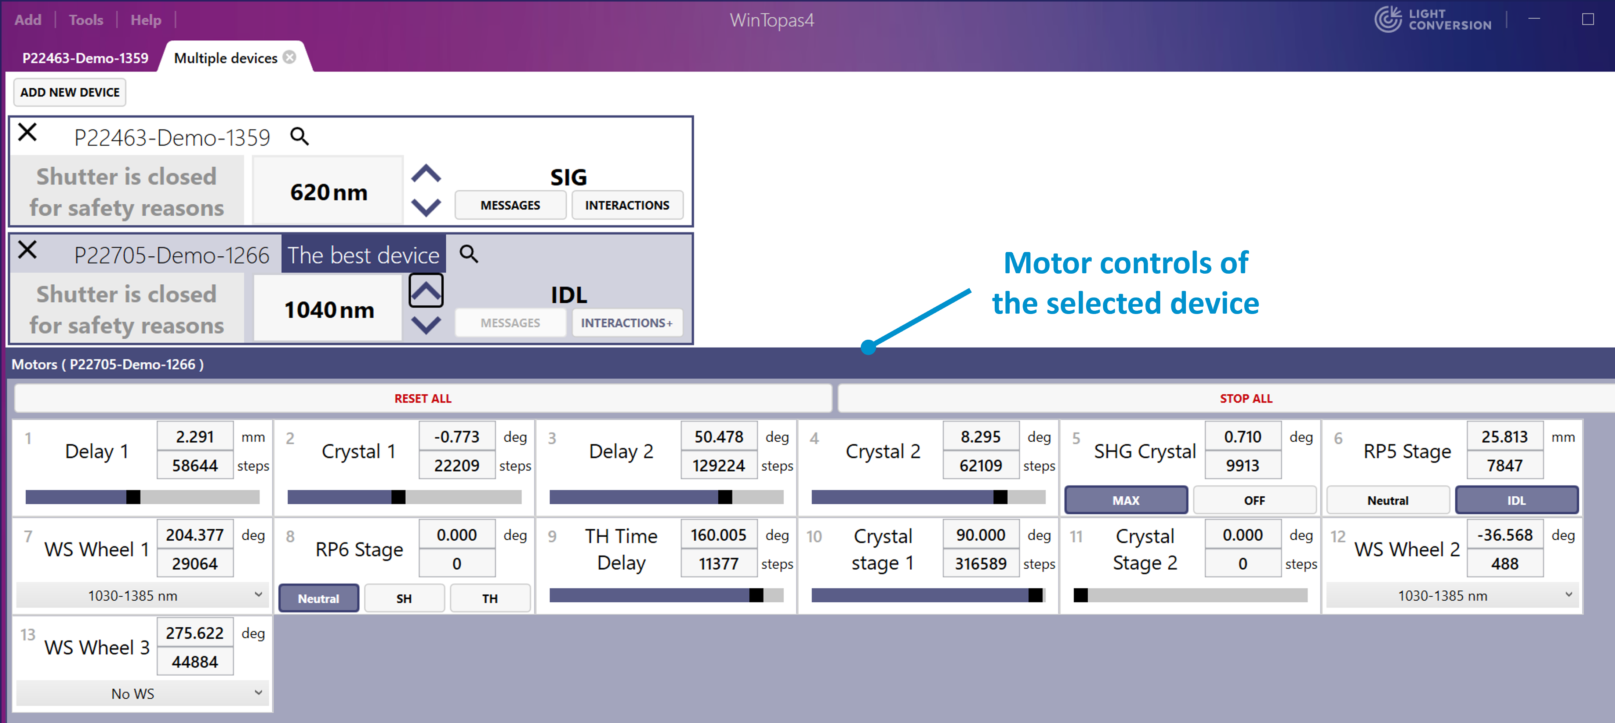Click The best device name label
Image resolution: width=1615 pixels, height=723 pixels.
[x=364, y=254]
